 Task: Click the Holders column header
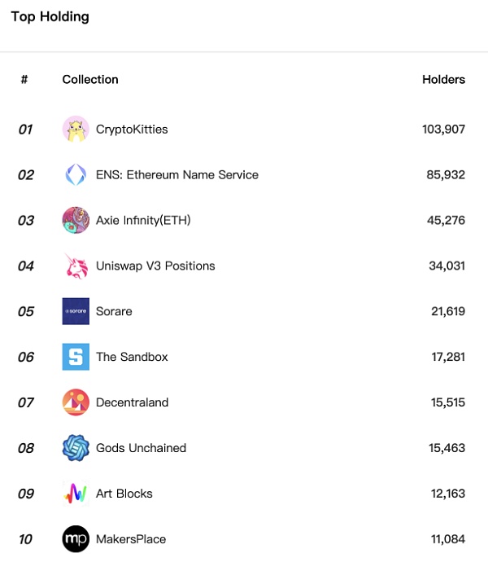click(443, 79)
